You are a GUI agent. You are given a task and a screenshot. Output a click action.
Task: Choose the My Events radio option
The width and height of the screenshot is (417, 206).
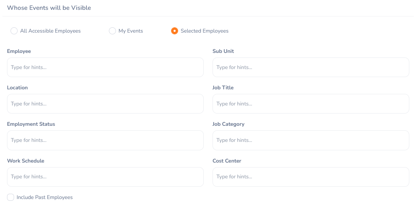(112, 31)
